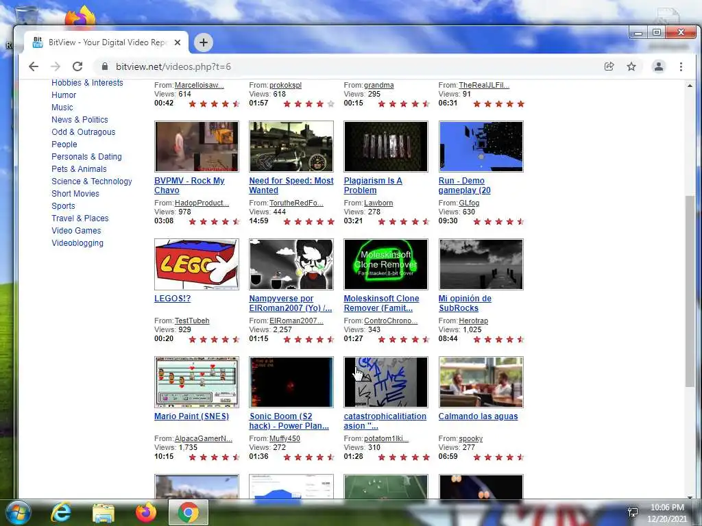Visit uploader TestTubeh's profile
Viewport: 702px width, 526px height.
pyautogui.click(x=192, y=321)
